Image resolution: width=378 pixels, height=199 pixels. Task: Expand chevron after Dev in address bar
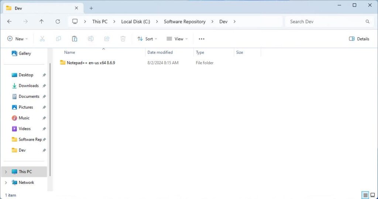[x=234, y=21]
